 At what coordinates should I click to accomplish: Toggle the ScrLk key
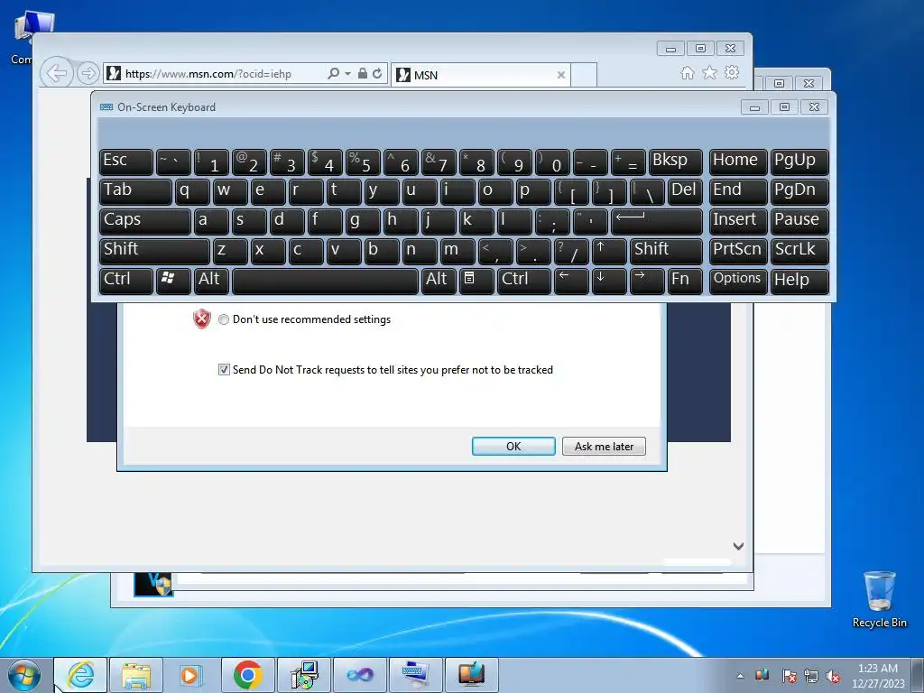799,251
